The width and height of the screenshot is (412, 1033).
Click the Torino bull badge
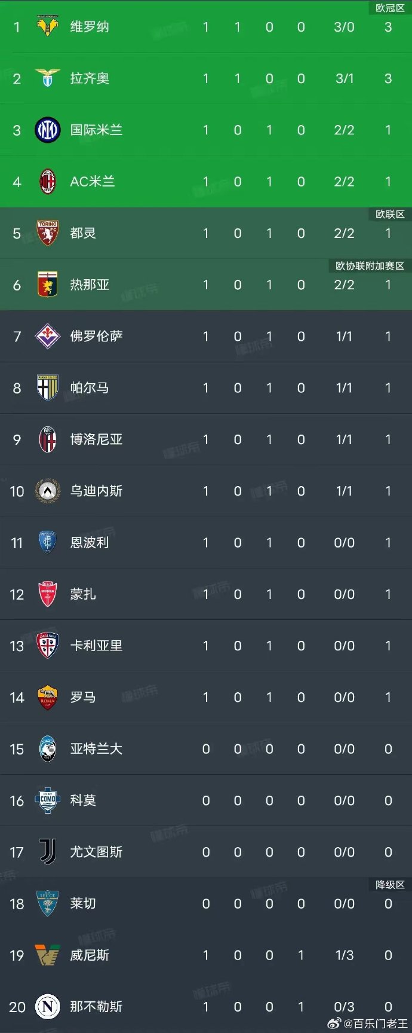point(47,233)
